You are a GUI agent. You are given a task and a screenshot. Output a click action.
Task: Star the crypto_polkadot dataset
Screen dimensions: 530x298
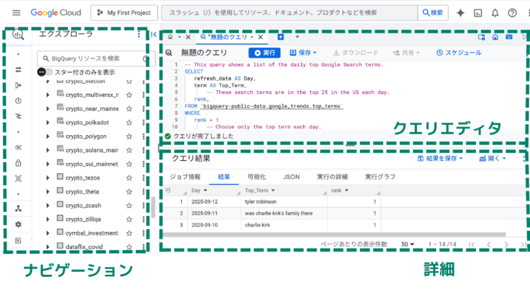[129, 123]
